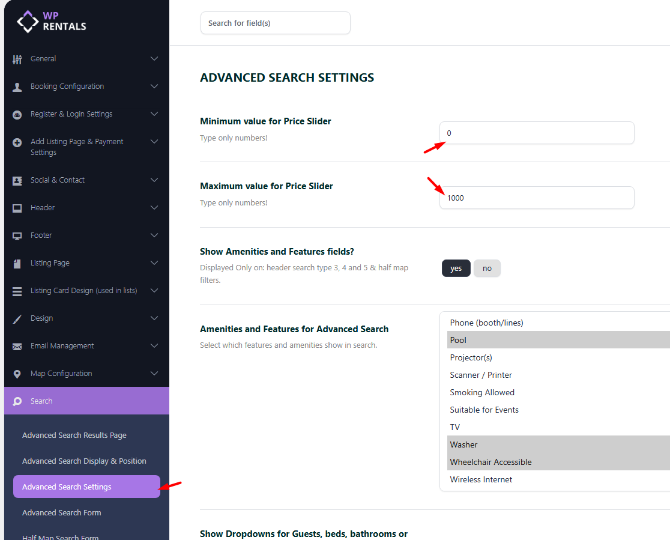Set Show Amenities and Features to no
670x540 pixels.
tap(487, 268)
